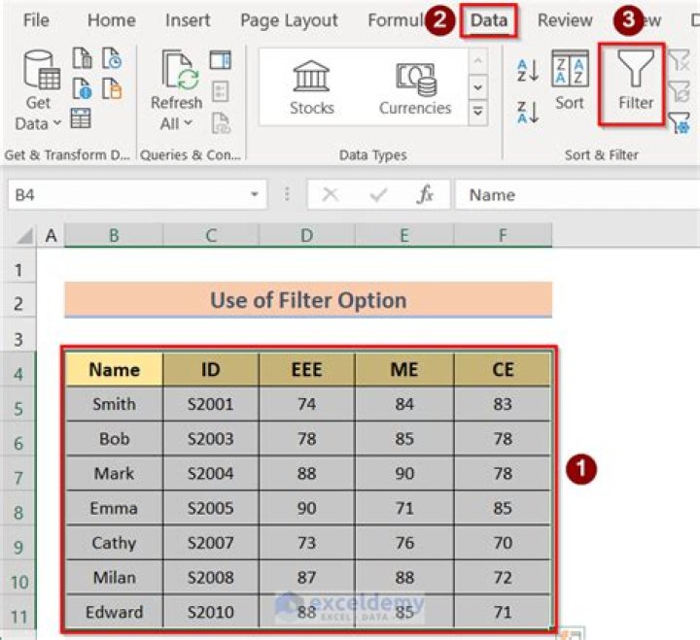This screenshot has height=640, width=700.
Task: Switch to the Data tab
Action: pyautogui.click(x=489, y=20)
